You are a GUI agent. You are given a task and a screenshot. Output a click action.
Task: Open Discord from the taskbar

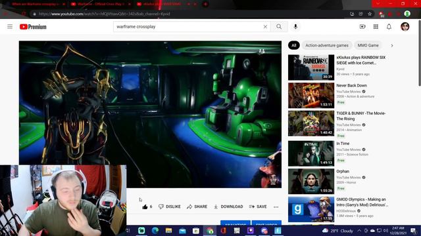pos(264,230)
